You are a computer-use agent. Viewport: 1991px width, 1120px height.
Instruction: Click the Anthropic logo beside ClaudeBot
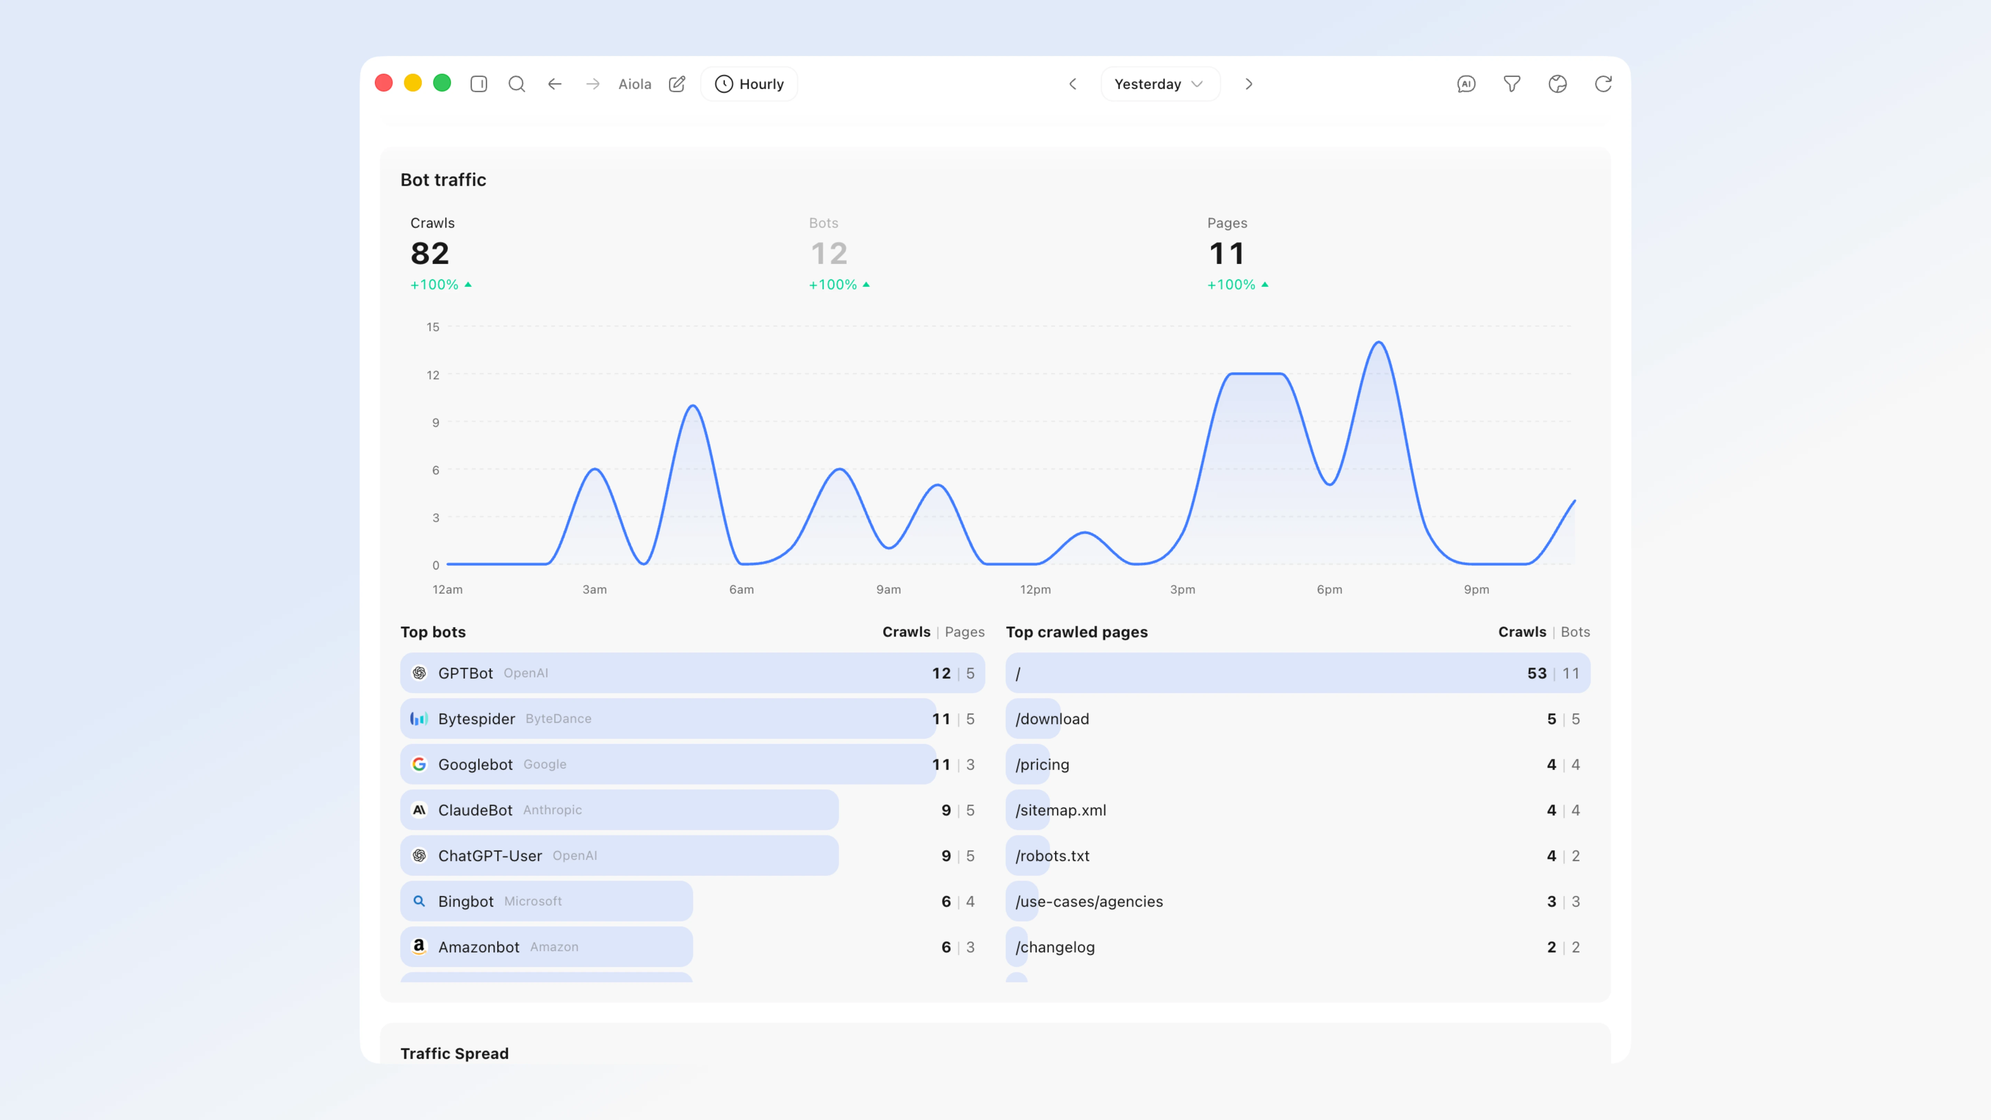tap(419, 809)
